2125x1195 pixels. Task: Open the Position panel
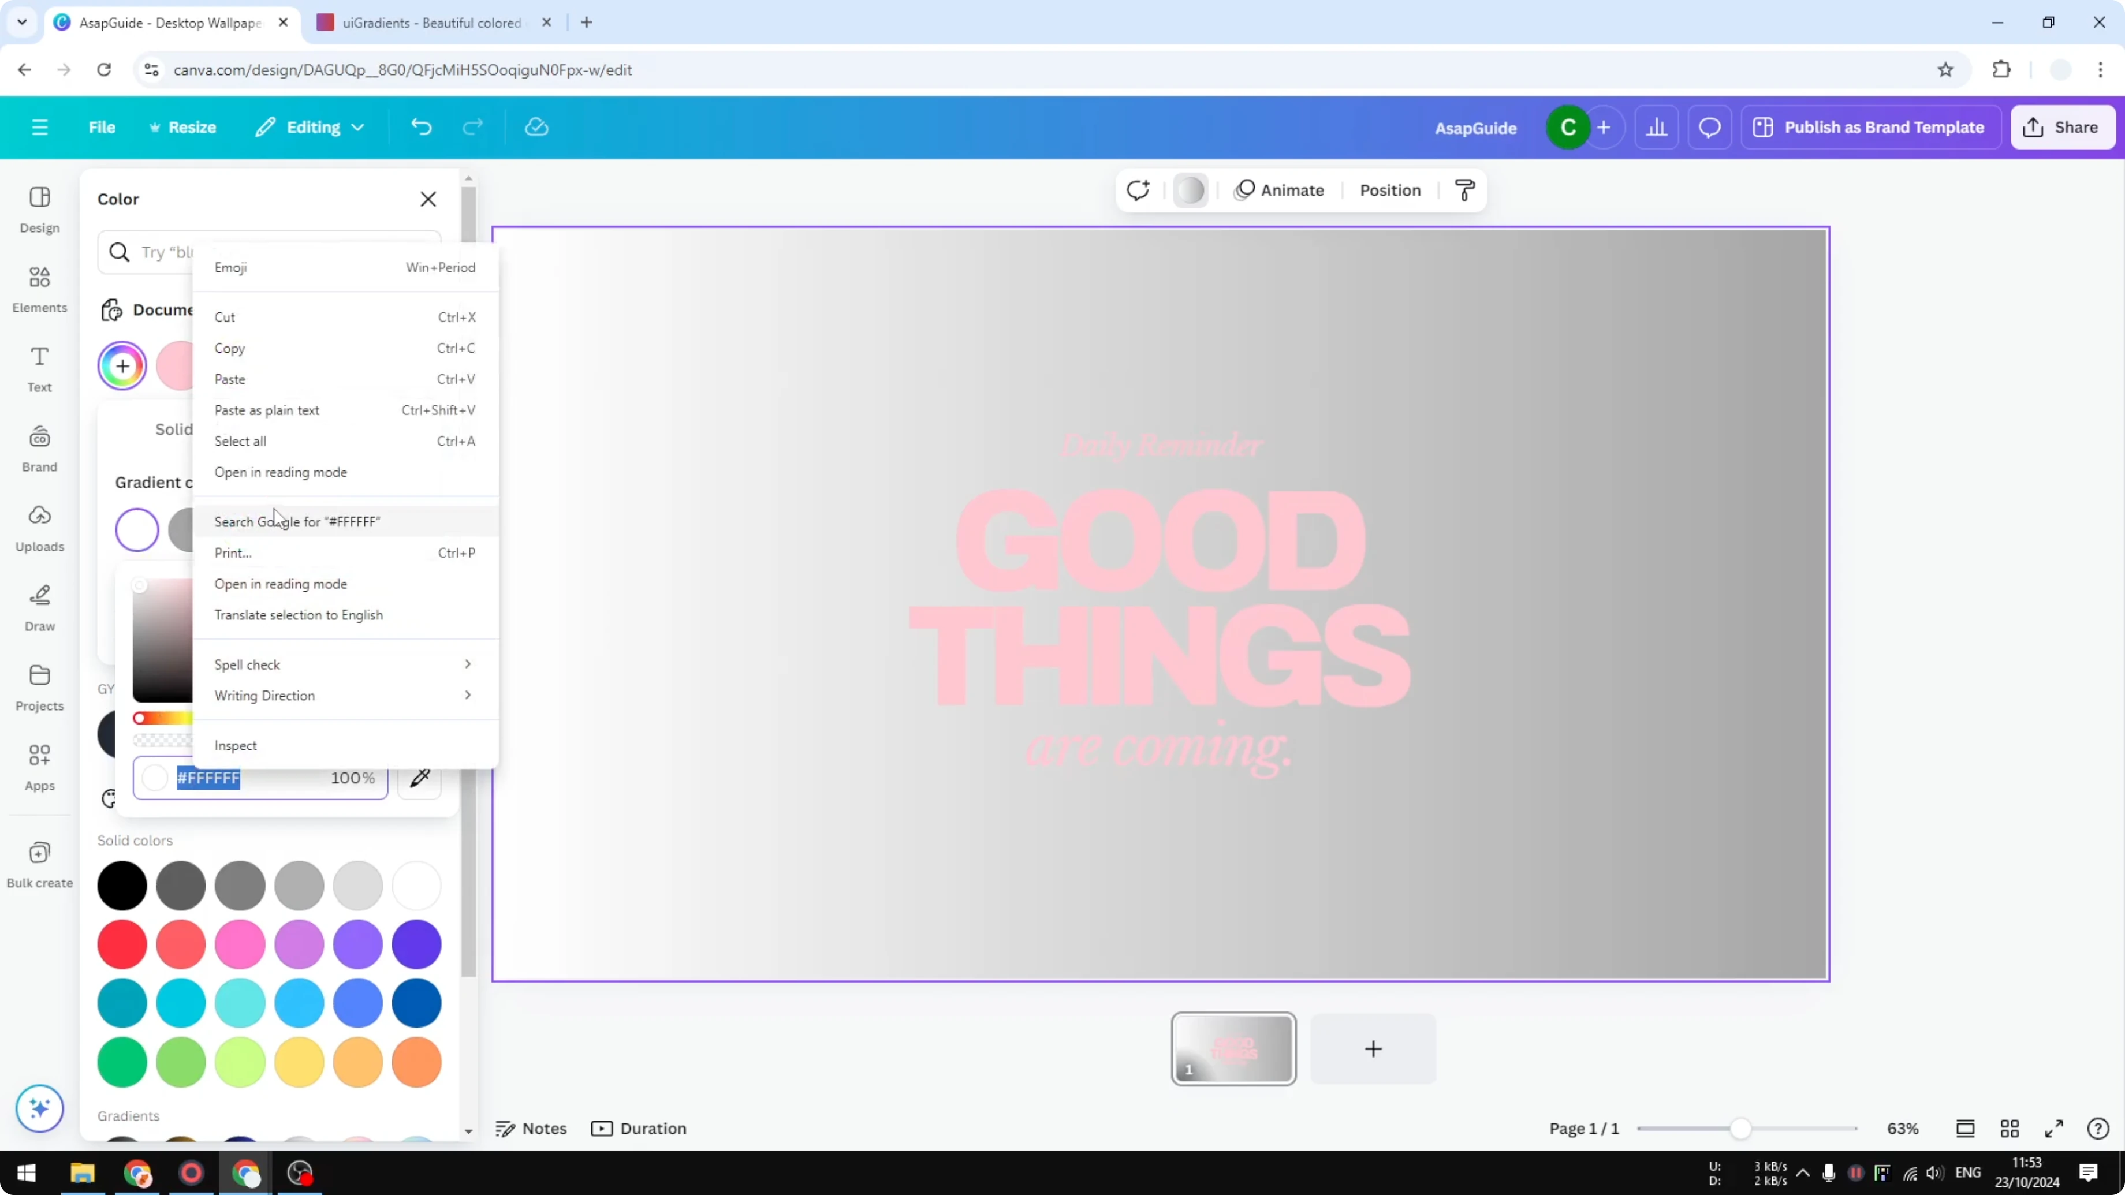[1390, 191]
